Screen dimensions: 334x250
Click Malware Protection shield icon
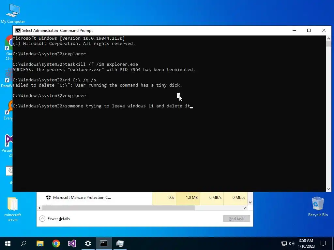48,198
